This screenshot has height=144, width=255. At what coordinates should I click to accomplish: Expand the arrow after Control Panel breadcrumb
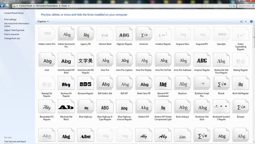pyautogui.click(x=34, y=6)
